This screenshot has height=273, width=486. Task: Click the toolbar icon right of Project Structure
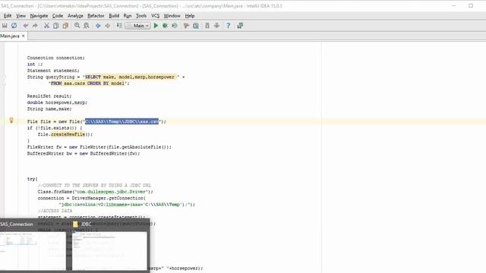pos(207,26)
